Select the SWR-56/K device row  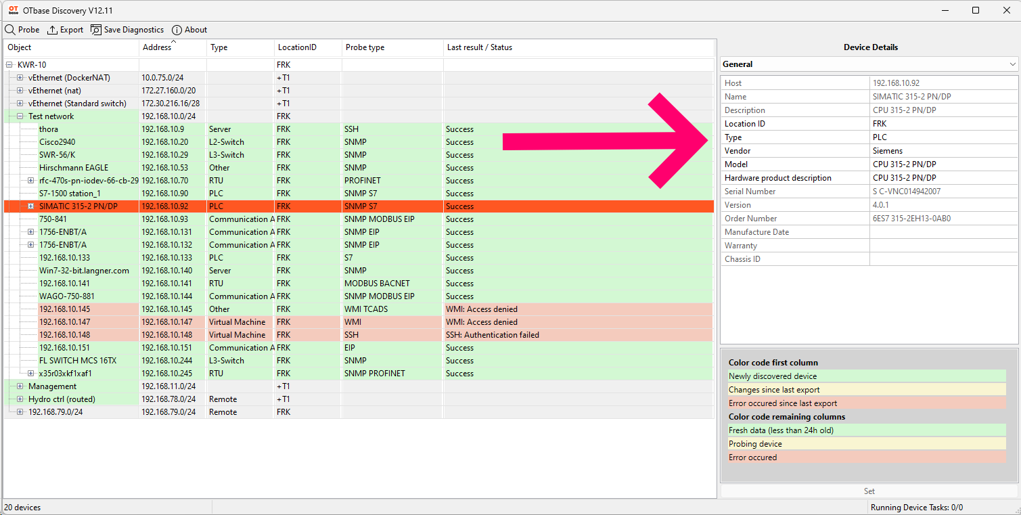pos(359,155)
